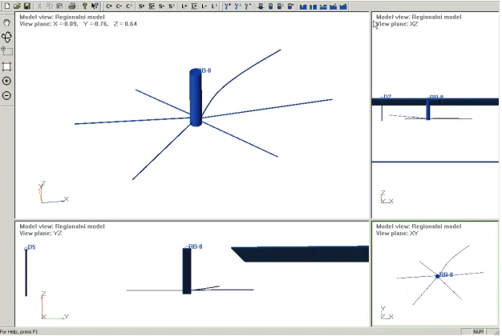
Task: Click the RB-8 label in XZ view
Action: coord(436,97)
